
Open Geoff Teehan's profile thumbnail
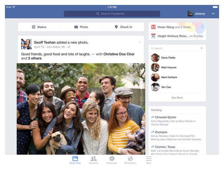click(x=26, y=44)
